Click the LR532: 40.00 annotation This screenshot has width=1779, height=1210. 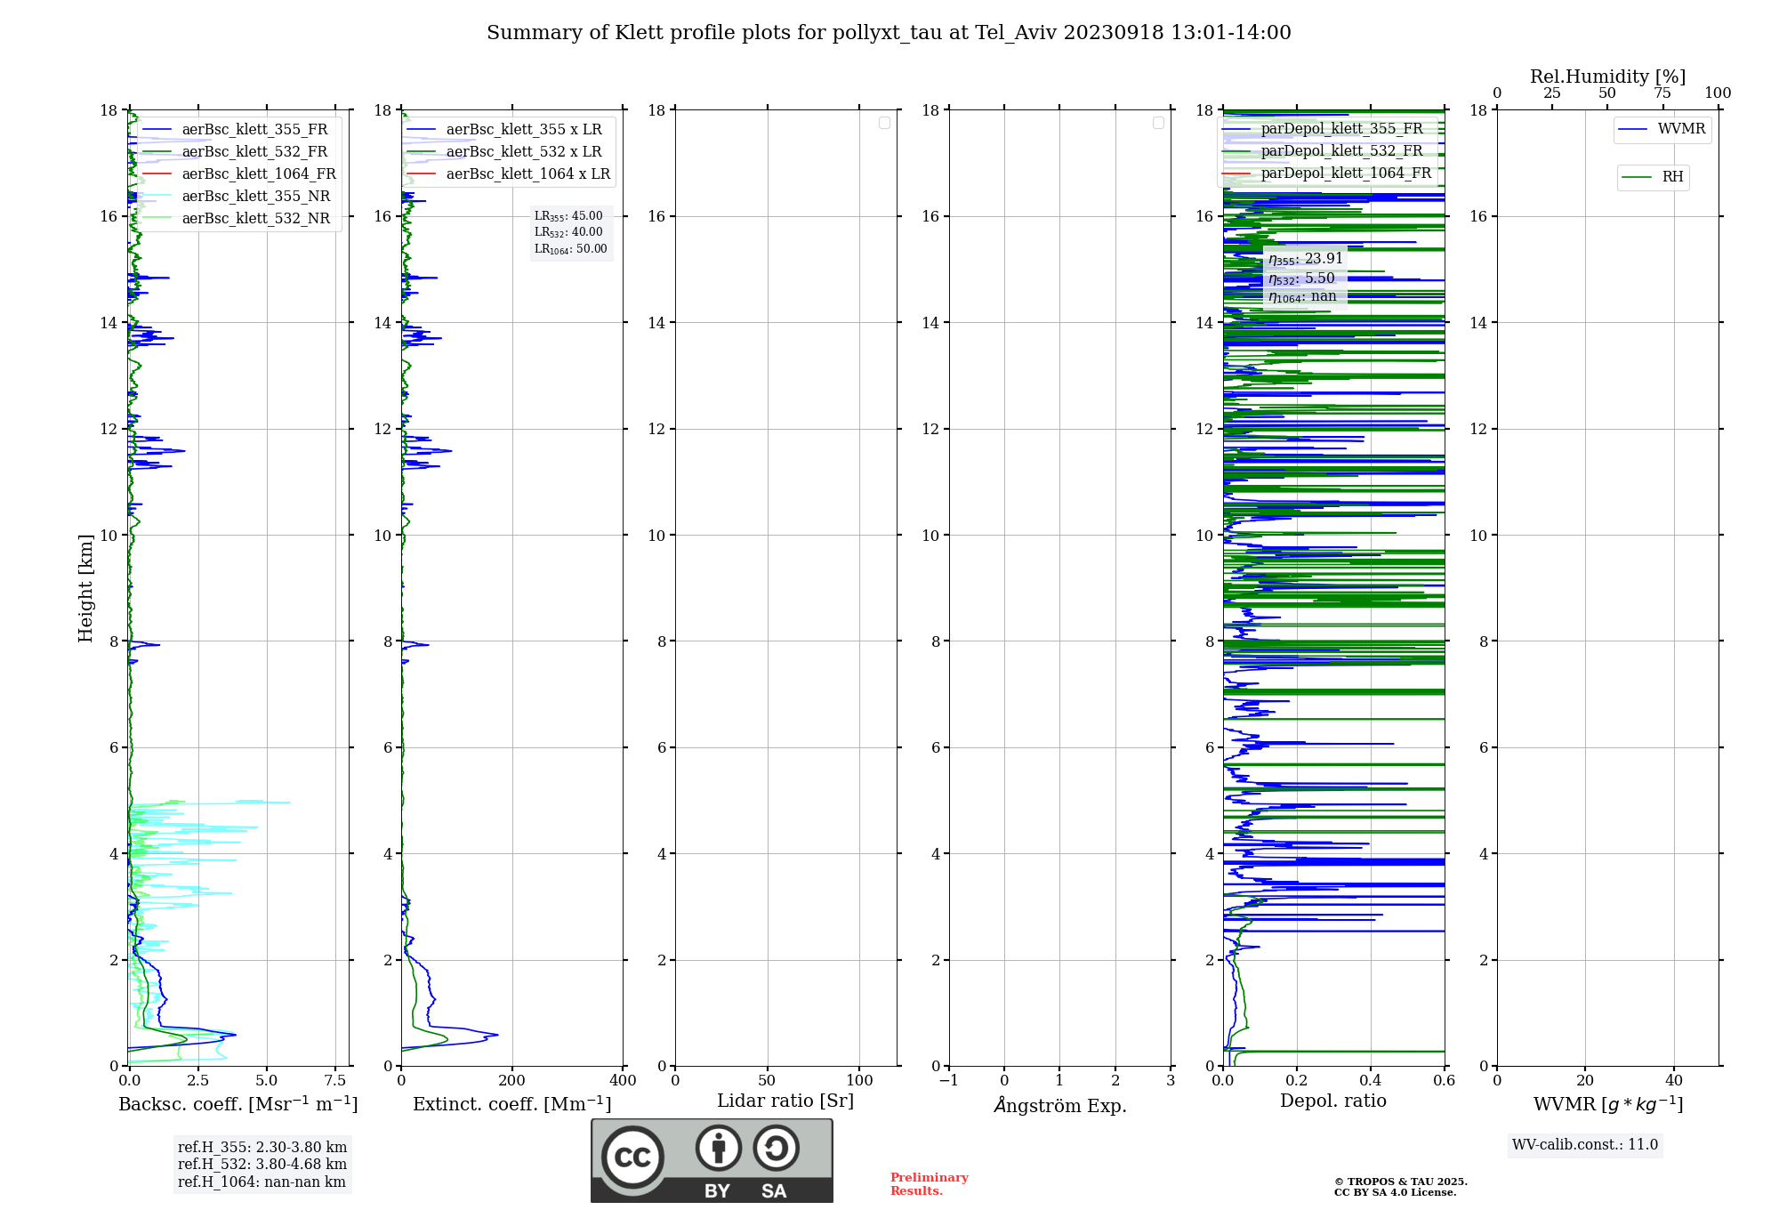click(568, 232)
